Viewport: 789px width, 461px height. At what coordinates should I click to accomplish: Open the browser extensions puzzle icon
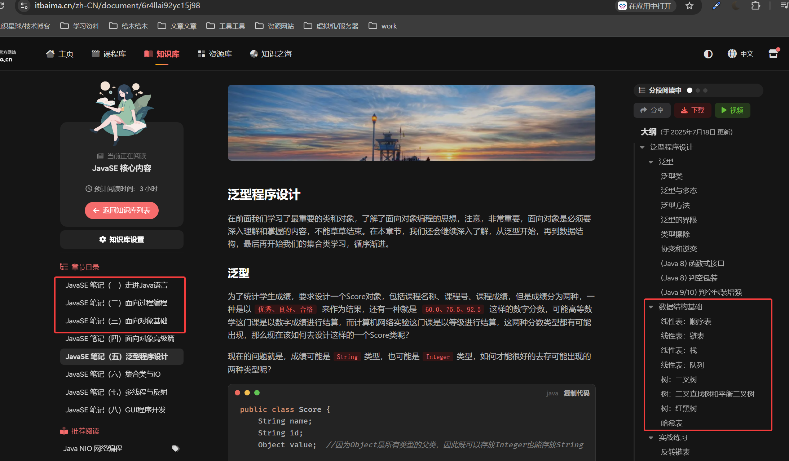755,6
